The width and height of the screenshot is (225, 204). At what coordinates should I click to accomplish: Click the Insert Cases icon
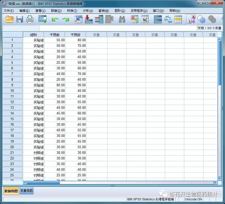pyautogui.click(x=134, y=19)
